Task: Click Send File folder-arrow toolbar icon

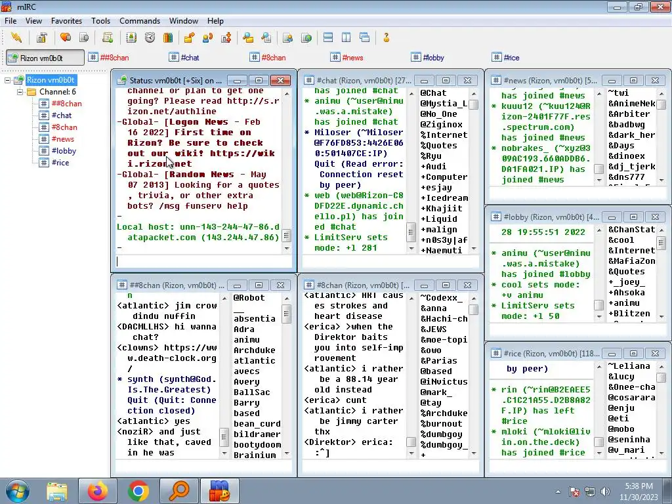Action: point(189,37)
